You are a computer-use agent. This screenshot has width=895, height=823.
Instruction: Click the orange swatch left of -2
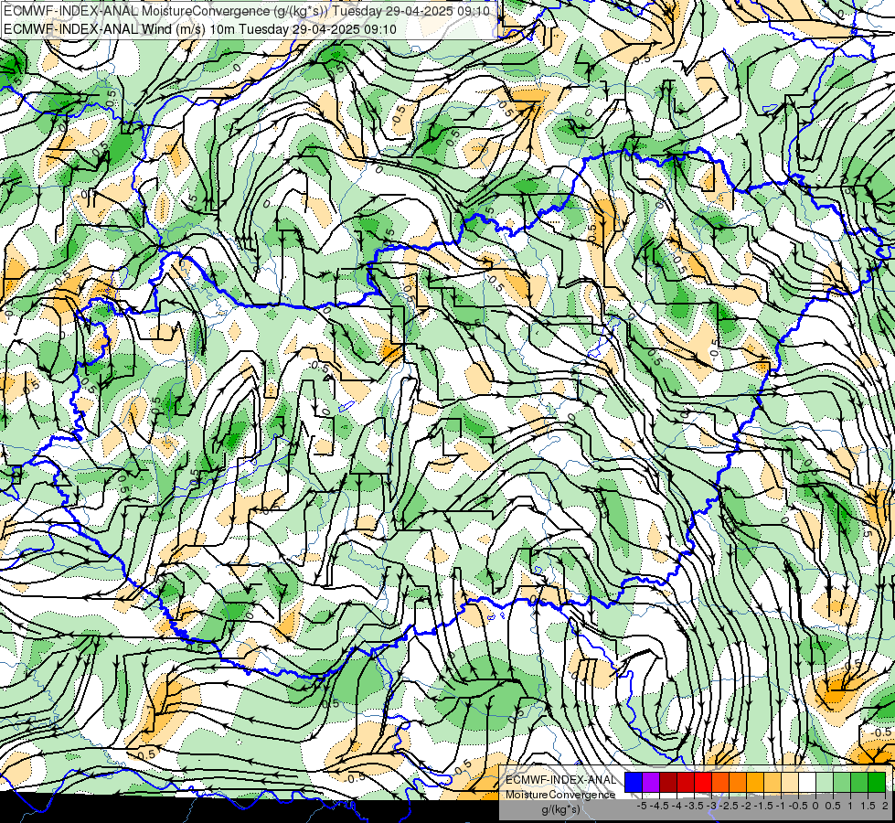tap(738, 782)
